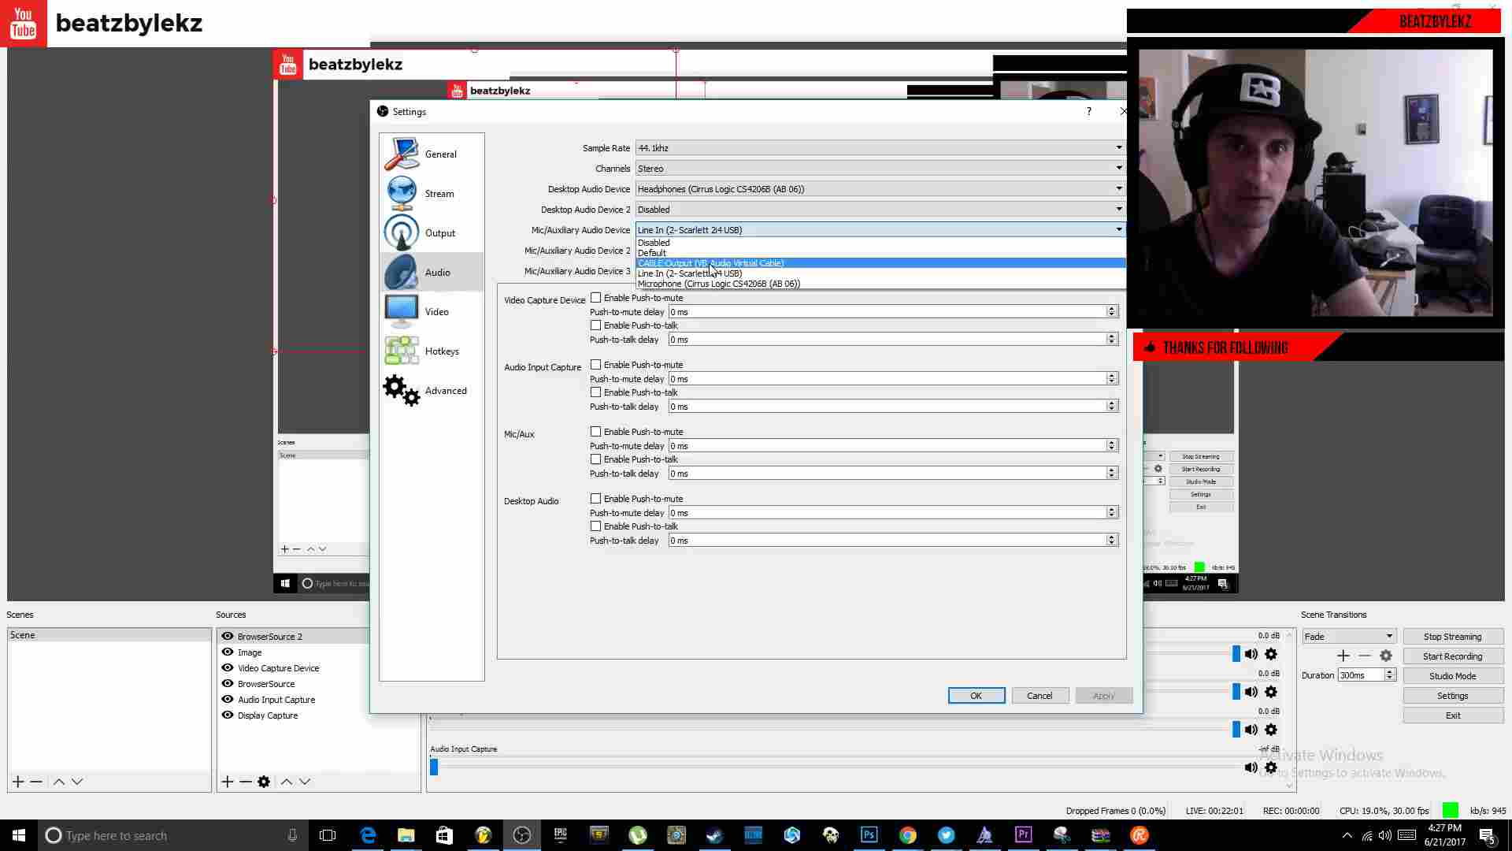This screenshot has height=851, width=1512.
Task: Move source down with arrow in Sources panel
Action: click(x=305, y=782)
